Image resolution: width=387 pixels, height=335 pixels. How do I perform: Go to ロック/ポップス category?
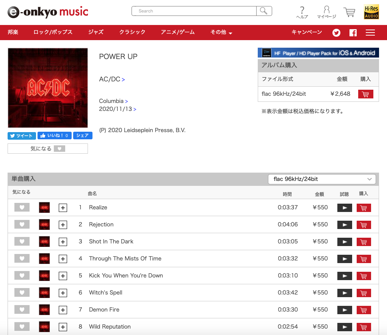(x=53, y=32)
